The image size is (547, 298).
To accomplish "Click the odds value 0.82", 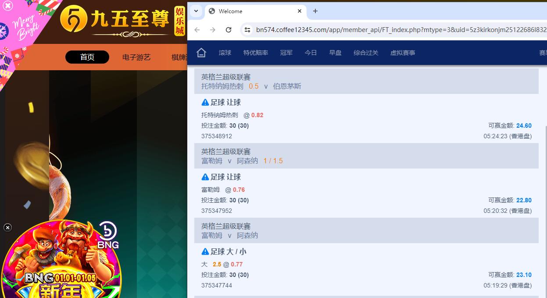I will [257, 115].
